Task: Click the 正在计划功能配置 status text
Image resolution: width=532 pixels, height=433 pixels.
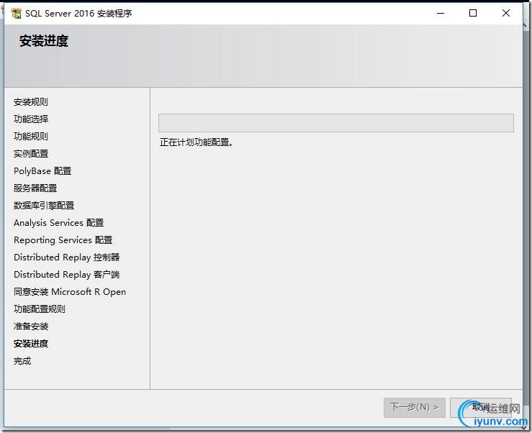Action: pyautogui.click(x=197, y=142)
